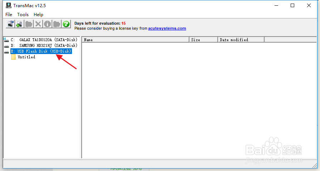Open help with the green question mark icon

pos(66,24)
